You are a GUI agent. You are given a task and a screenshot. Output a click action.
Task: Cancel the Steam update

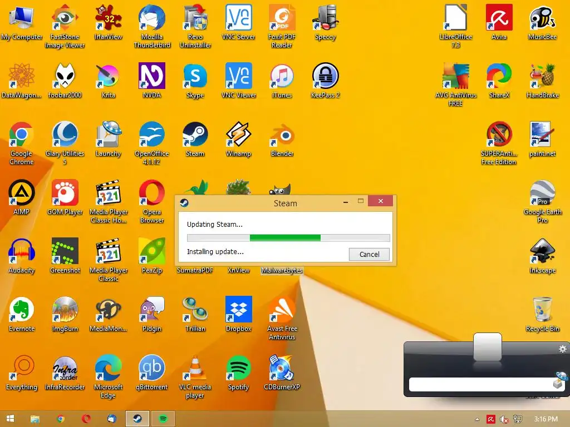[x=369, y=254]
